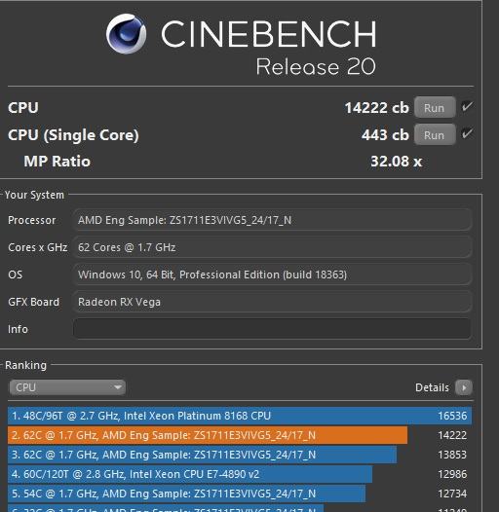
Task: Select the 54C AMD Eng Sample entry
Action: click(x=240, y=494)
